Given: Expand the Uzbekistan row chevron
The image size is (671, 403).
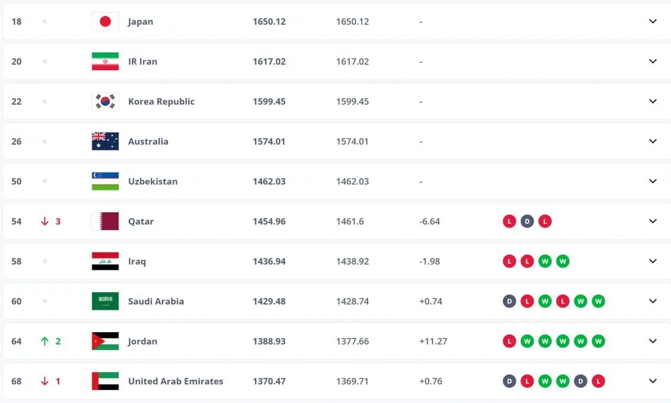Looking at the screenshot, I should pyautogui.click(x=653, y=181).
